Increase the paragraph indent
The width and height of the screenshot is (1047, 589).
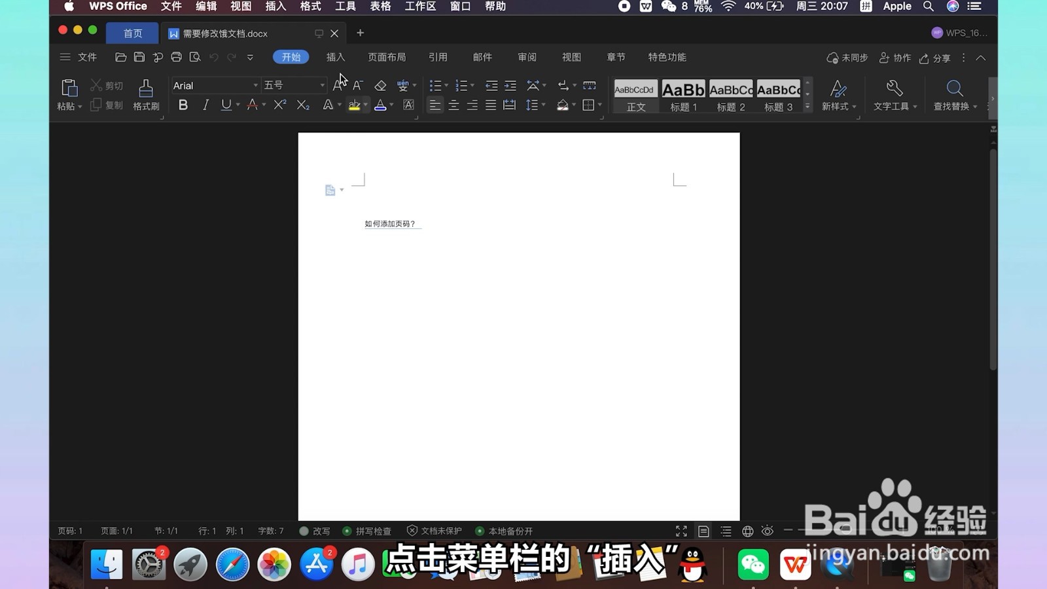click(x=510, y=85)
